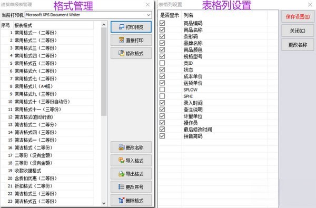This screenshot has height=208, width=316.
Task: Select format row 收款收据格式
Action: pos(47,171)
